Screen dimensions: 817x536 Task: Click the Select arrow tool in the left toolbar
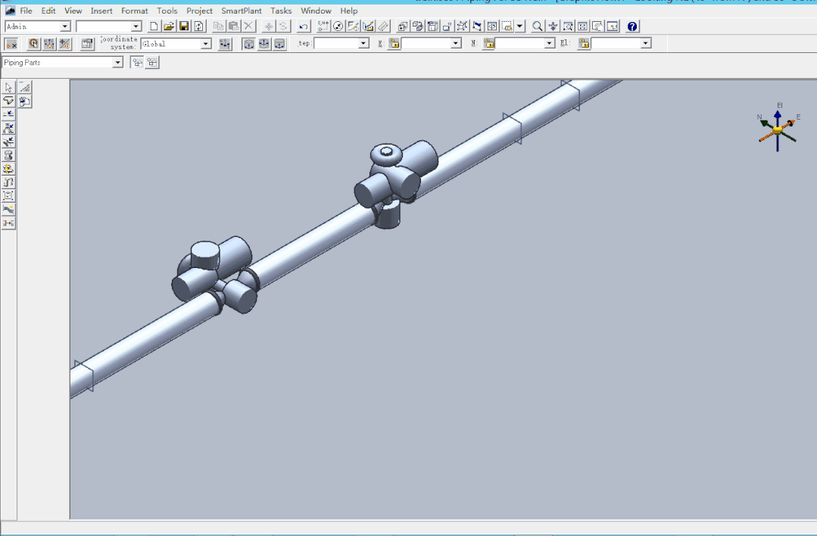[8, 88]
